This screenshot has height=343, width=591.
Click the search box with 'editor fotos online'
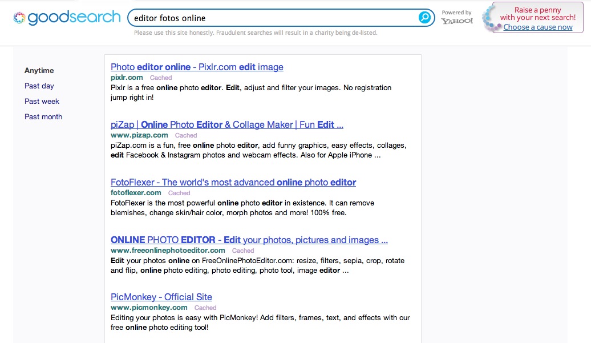(x=274, y=18)
